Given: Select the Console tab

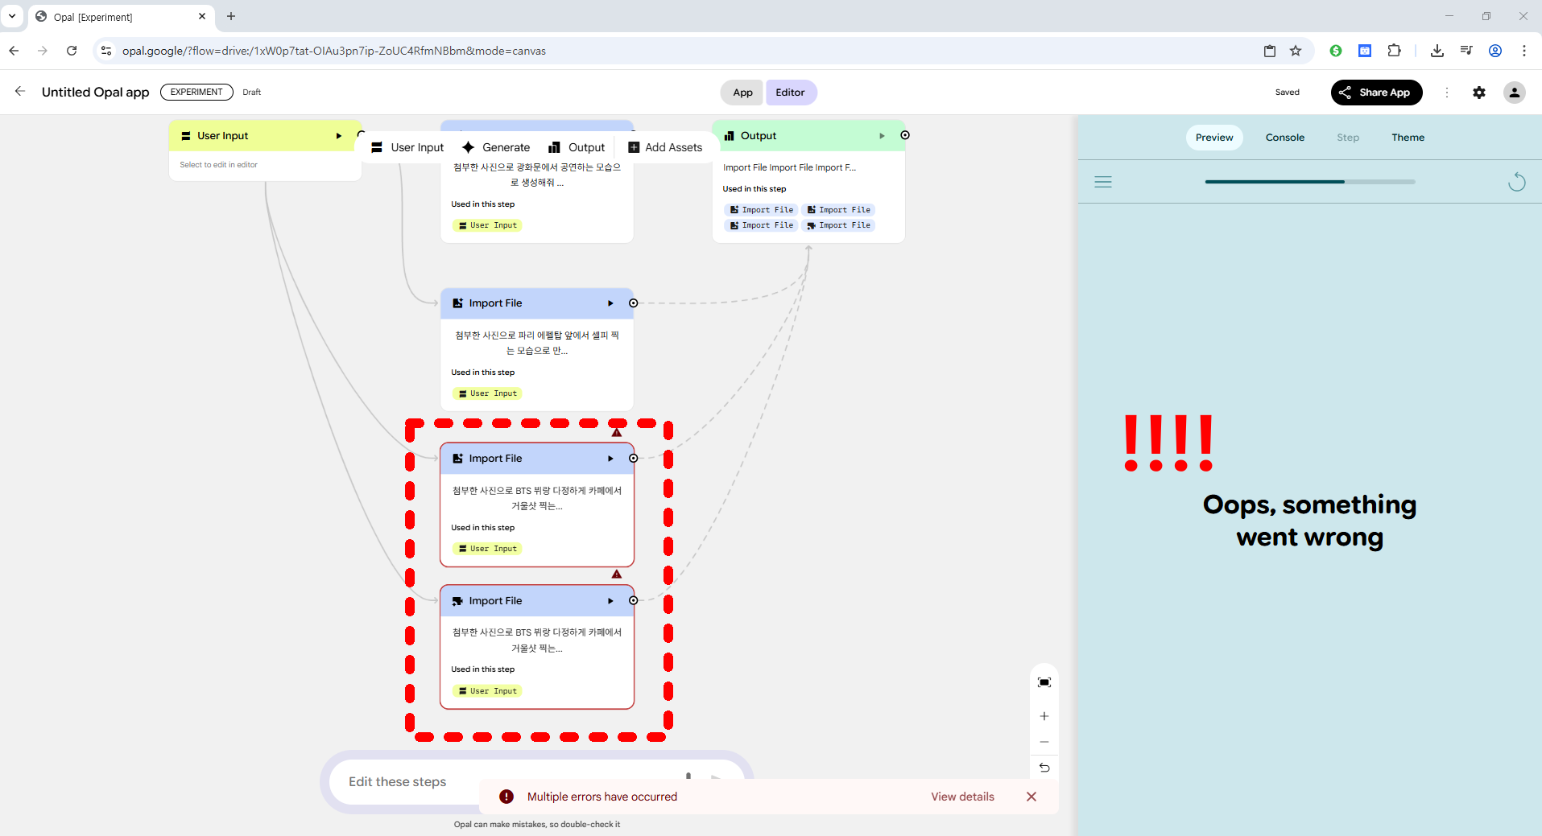Looking at the screenshot, I should coord(1285,138).
